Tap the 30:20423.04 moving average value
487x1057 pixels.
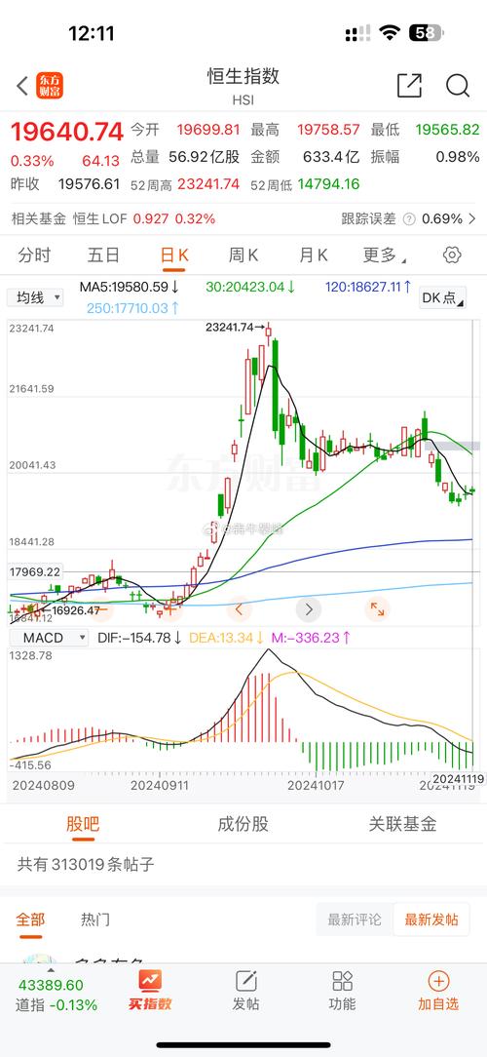point(250,287)
